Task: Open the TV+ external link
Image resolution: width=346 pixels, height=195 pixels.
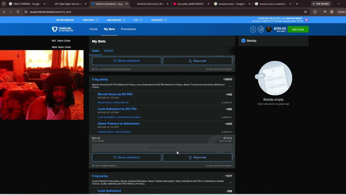Action: pyautogui.click(x=138, y=20)
